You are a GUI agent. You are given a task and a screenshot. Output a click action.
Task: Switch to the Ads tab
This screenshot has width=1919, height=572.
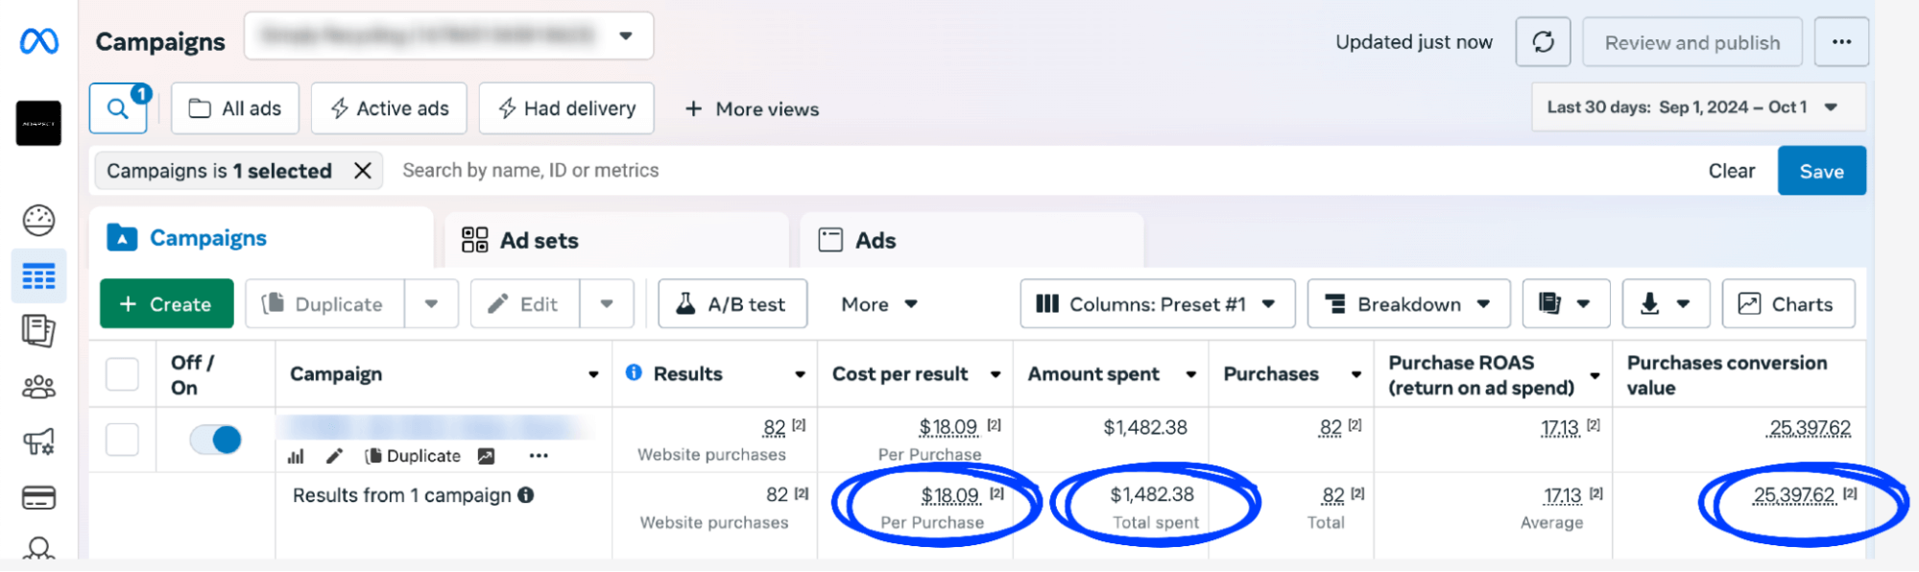[x=857, y=240]
